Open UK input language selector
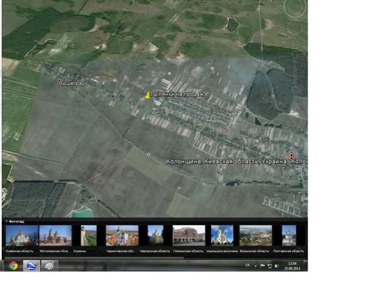This screenshot has height=281, width=375. pos(247,266)
